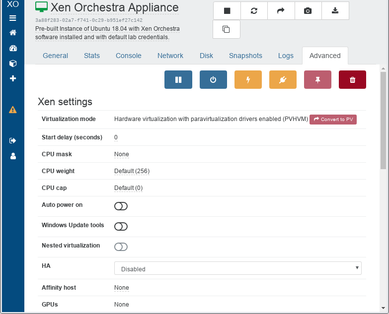The width and height of the screenshot is (389, 314).
Task: Open the Console tab
Action: [129, 56]
